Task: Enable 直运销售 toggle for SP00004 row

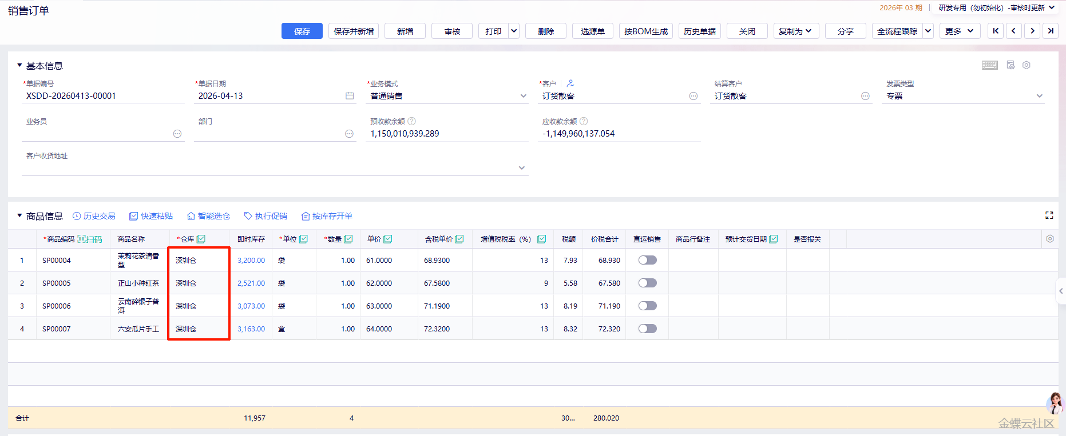Action: [x=648, y=260]
